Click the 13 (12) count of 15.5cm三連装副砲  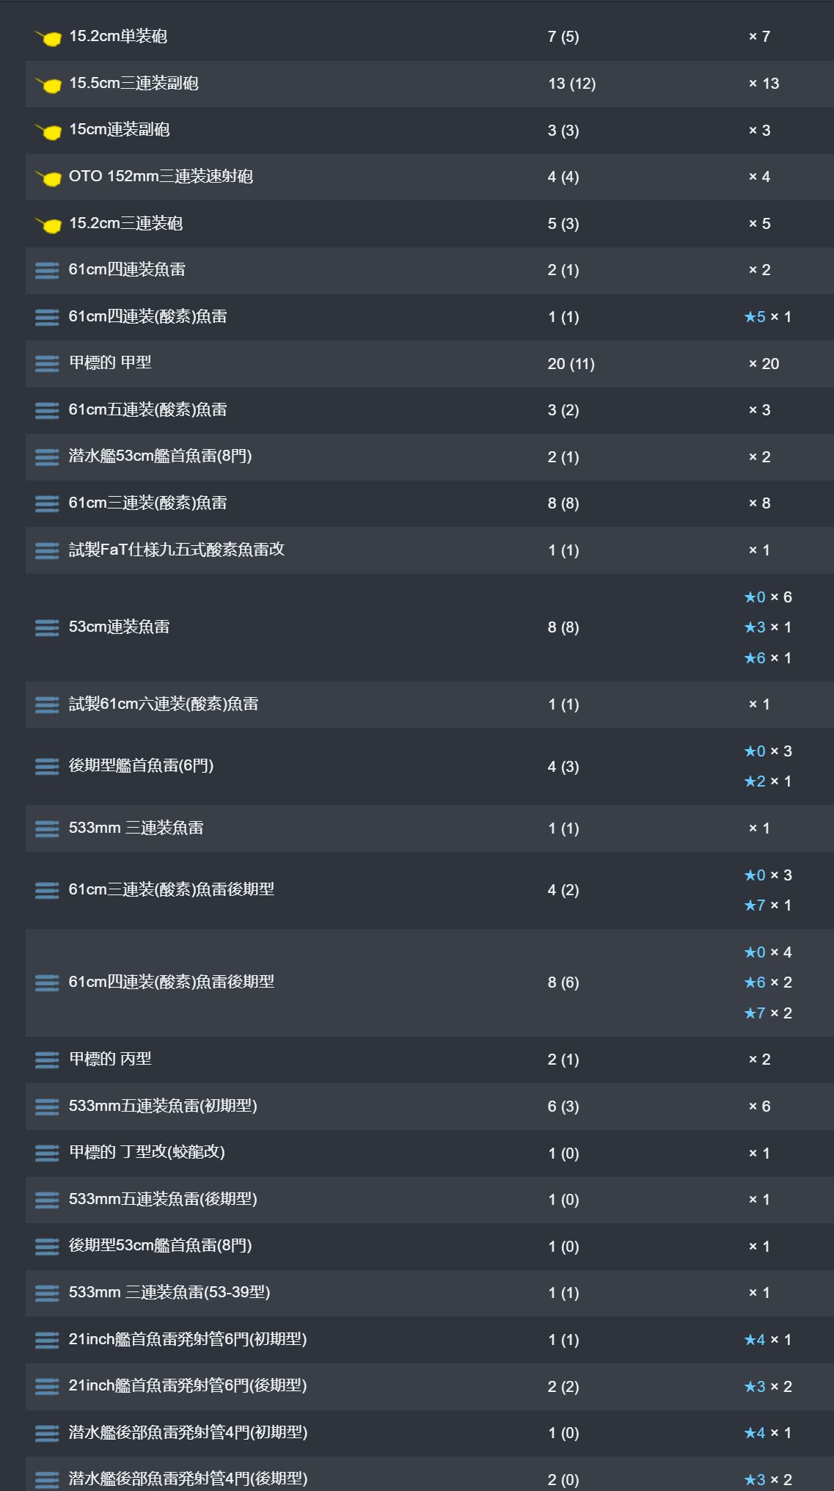(x=571, y=84)
